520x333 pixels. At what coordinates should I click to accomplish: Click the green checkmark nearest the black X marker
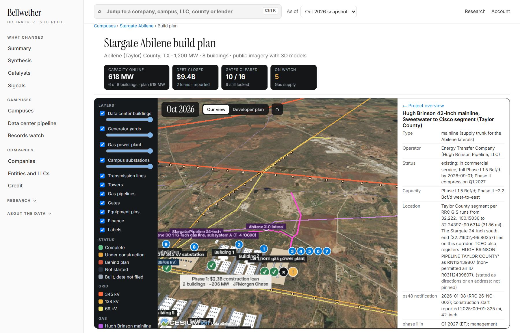(274, 272)
